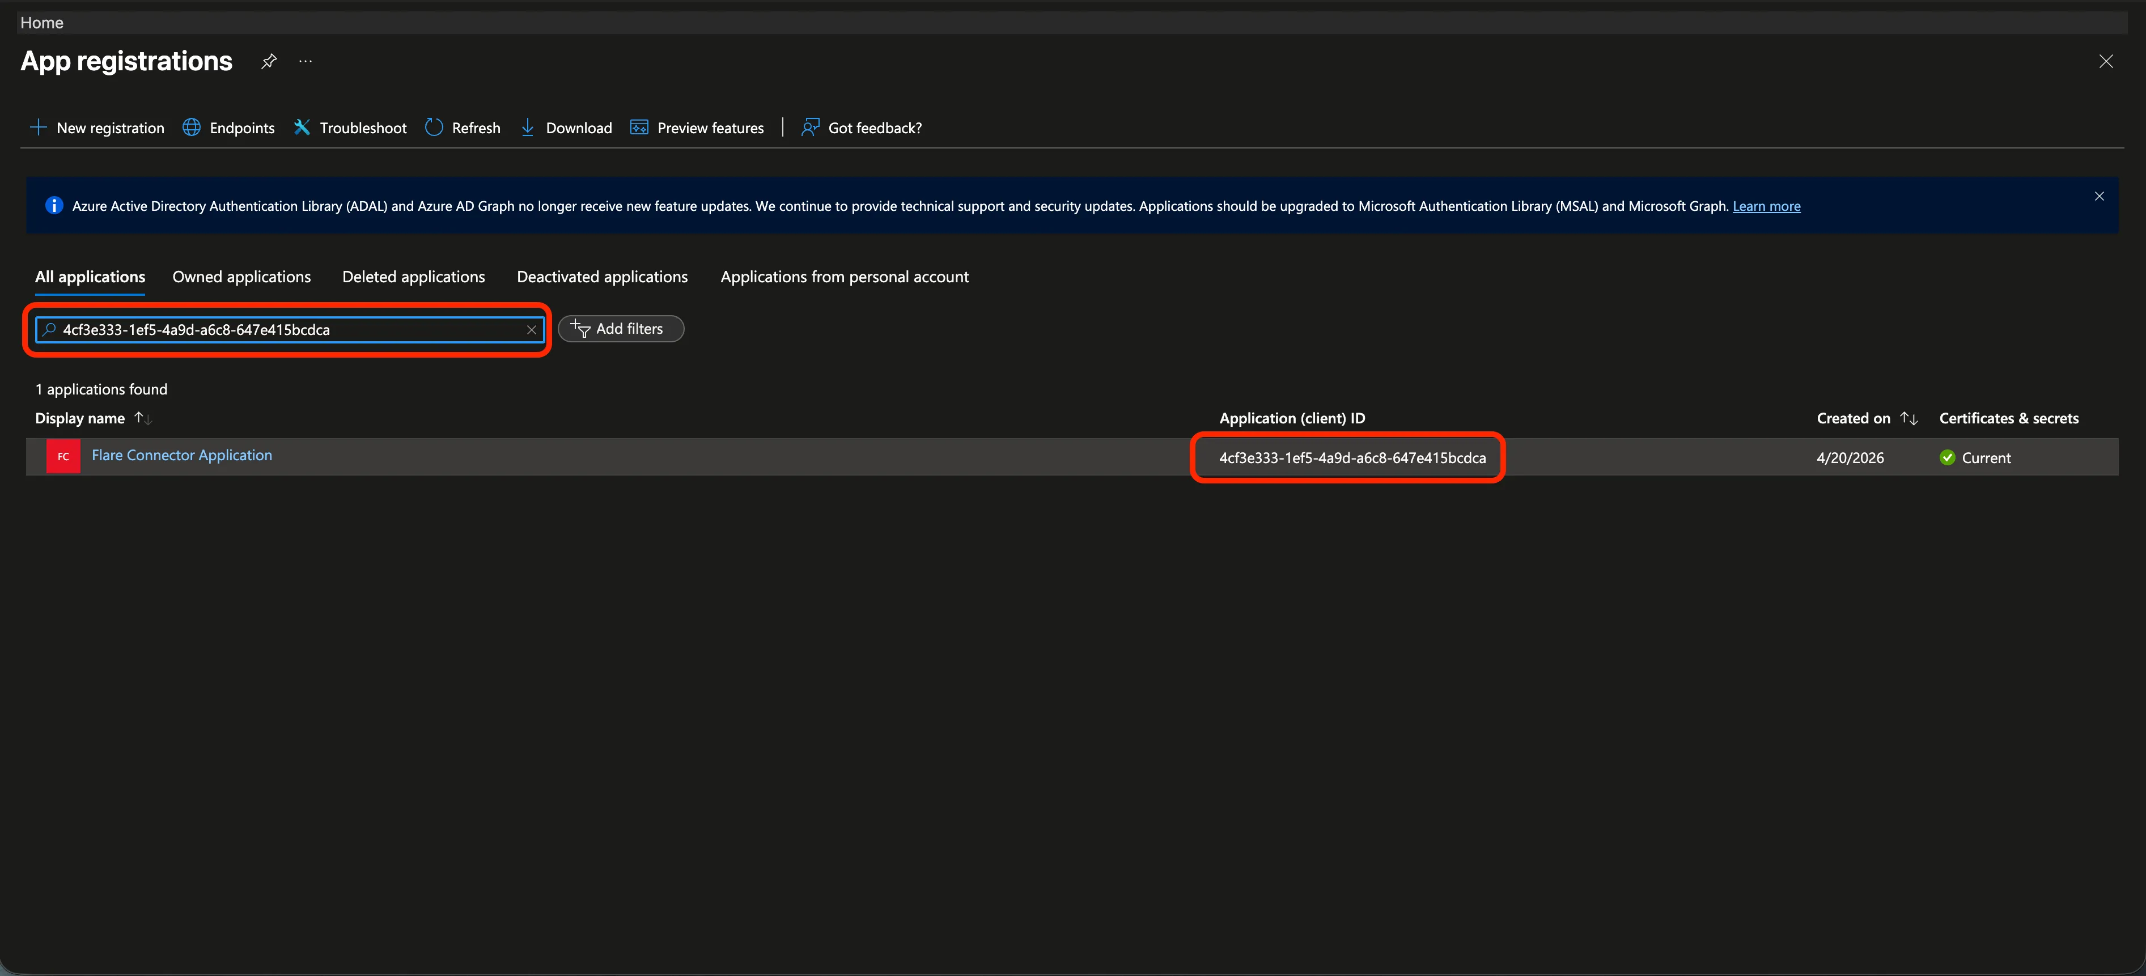Click Got feedback?

coord(862,128)
